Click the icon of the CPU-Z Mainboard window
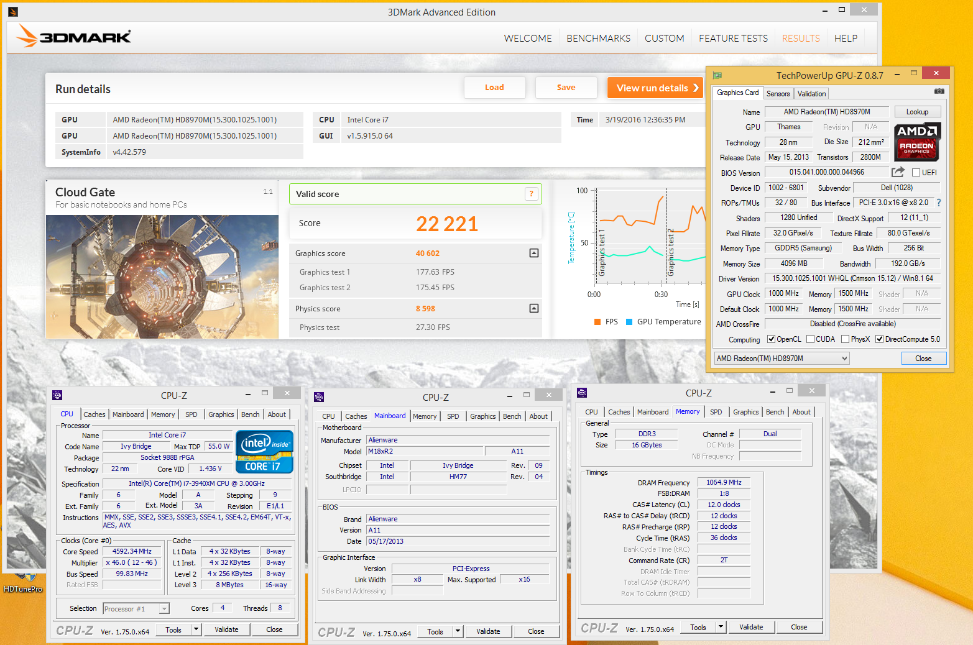This screenshot has height=645, width=973. coord(319,397)
